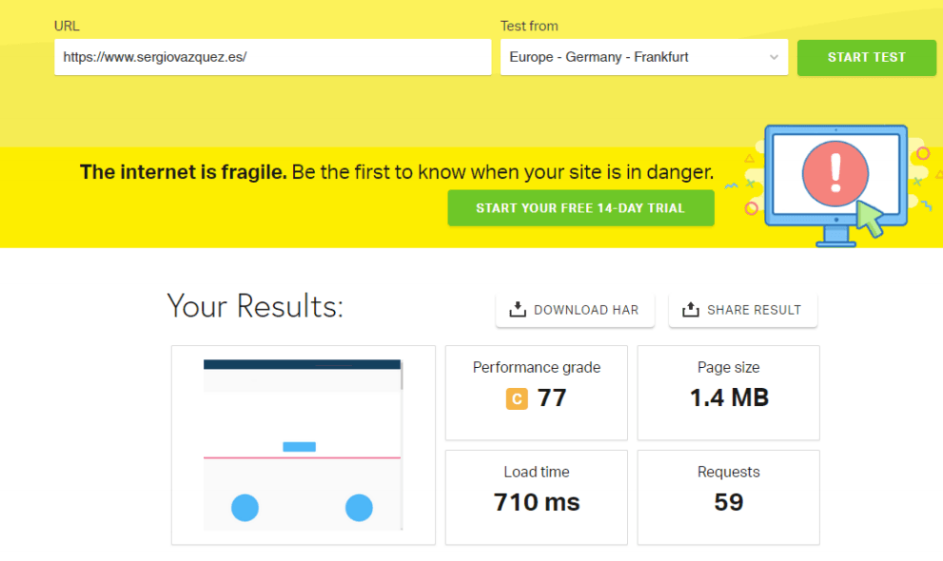The image size is (943, 561).
Task: Click the dropdown chevron arrow
Action: click(x=774, y=57)
